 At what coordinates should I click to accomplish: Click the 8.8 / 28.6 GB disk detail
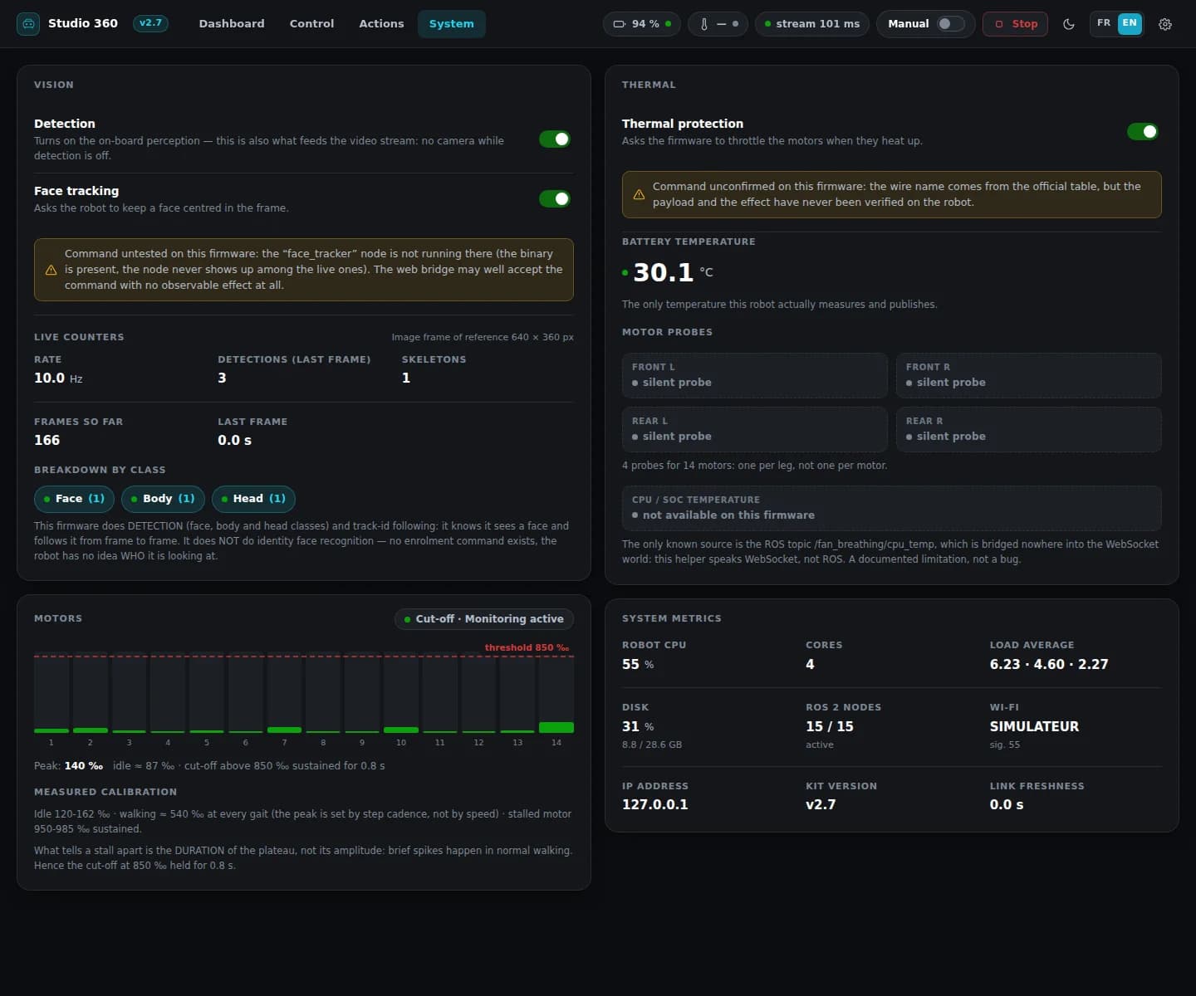tap(652, 745)
